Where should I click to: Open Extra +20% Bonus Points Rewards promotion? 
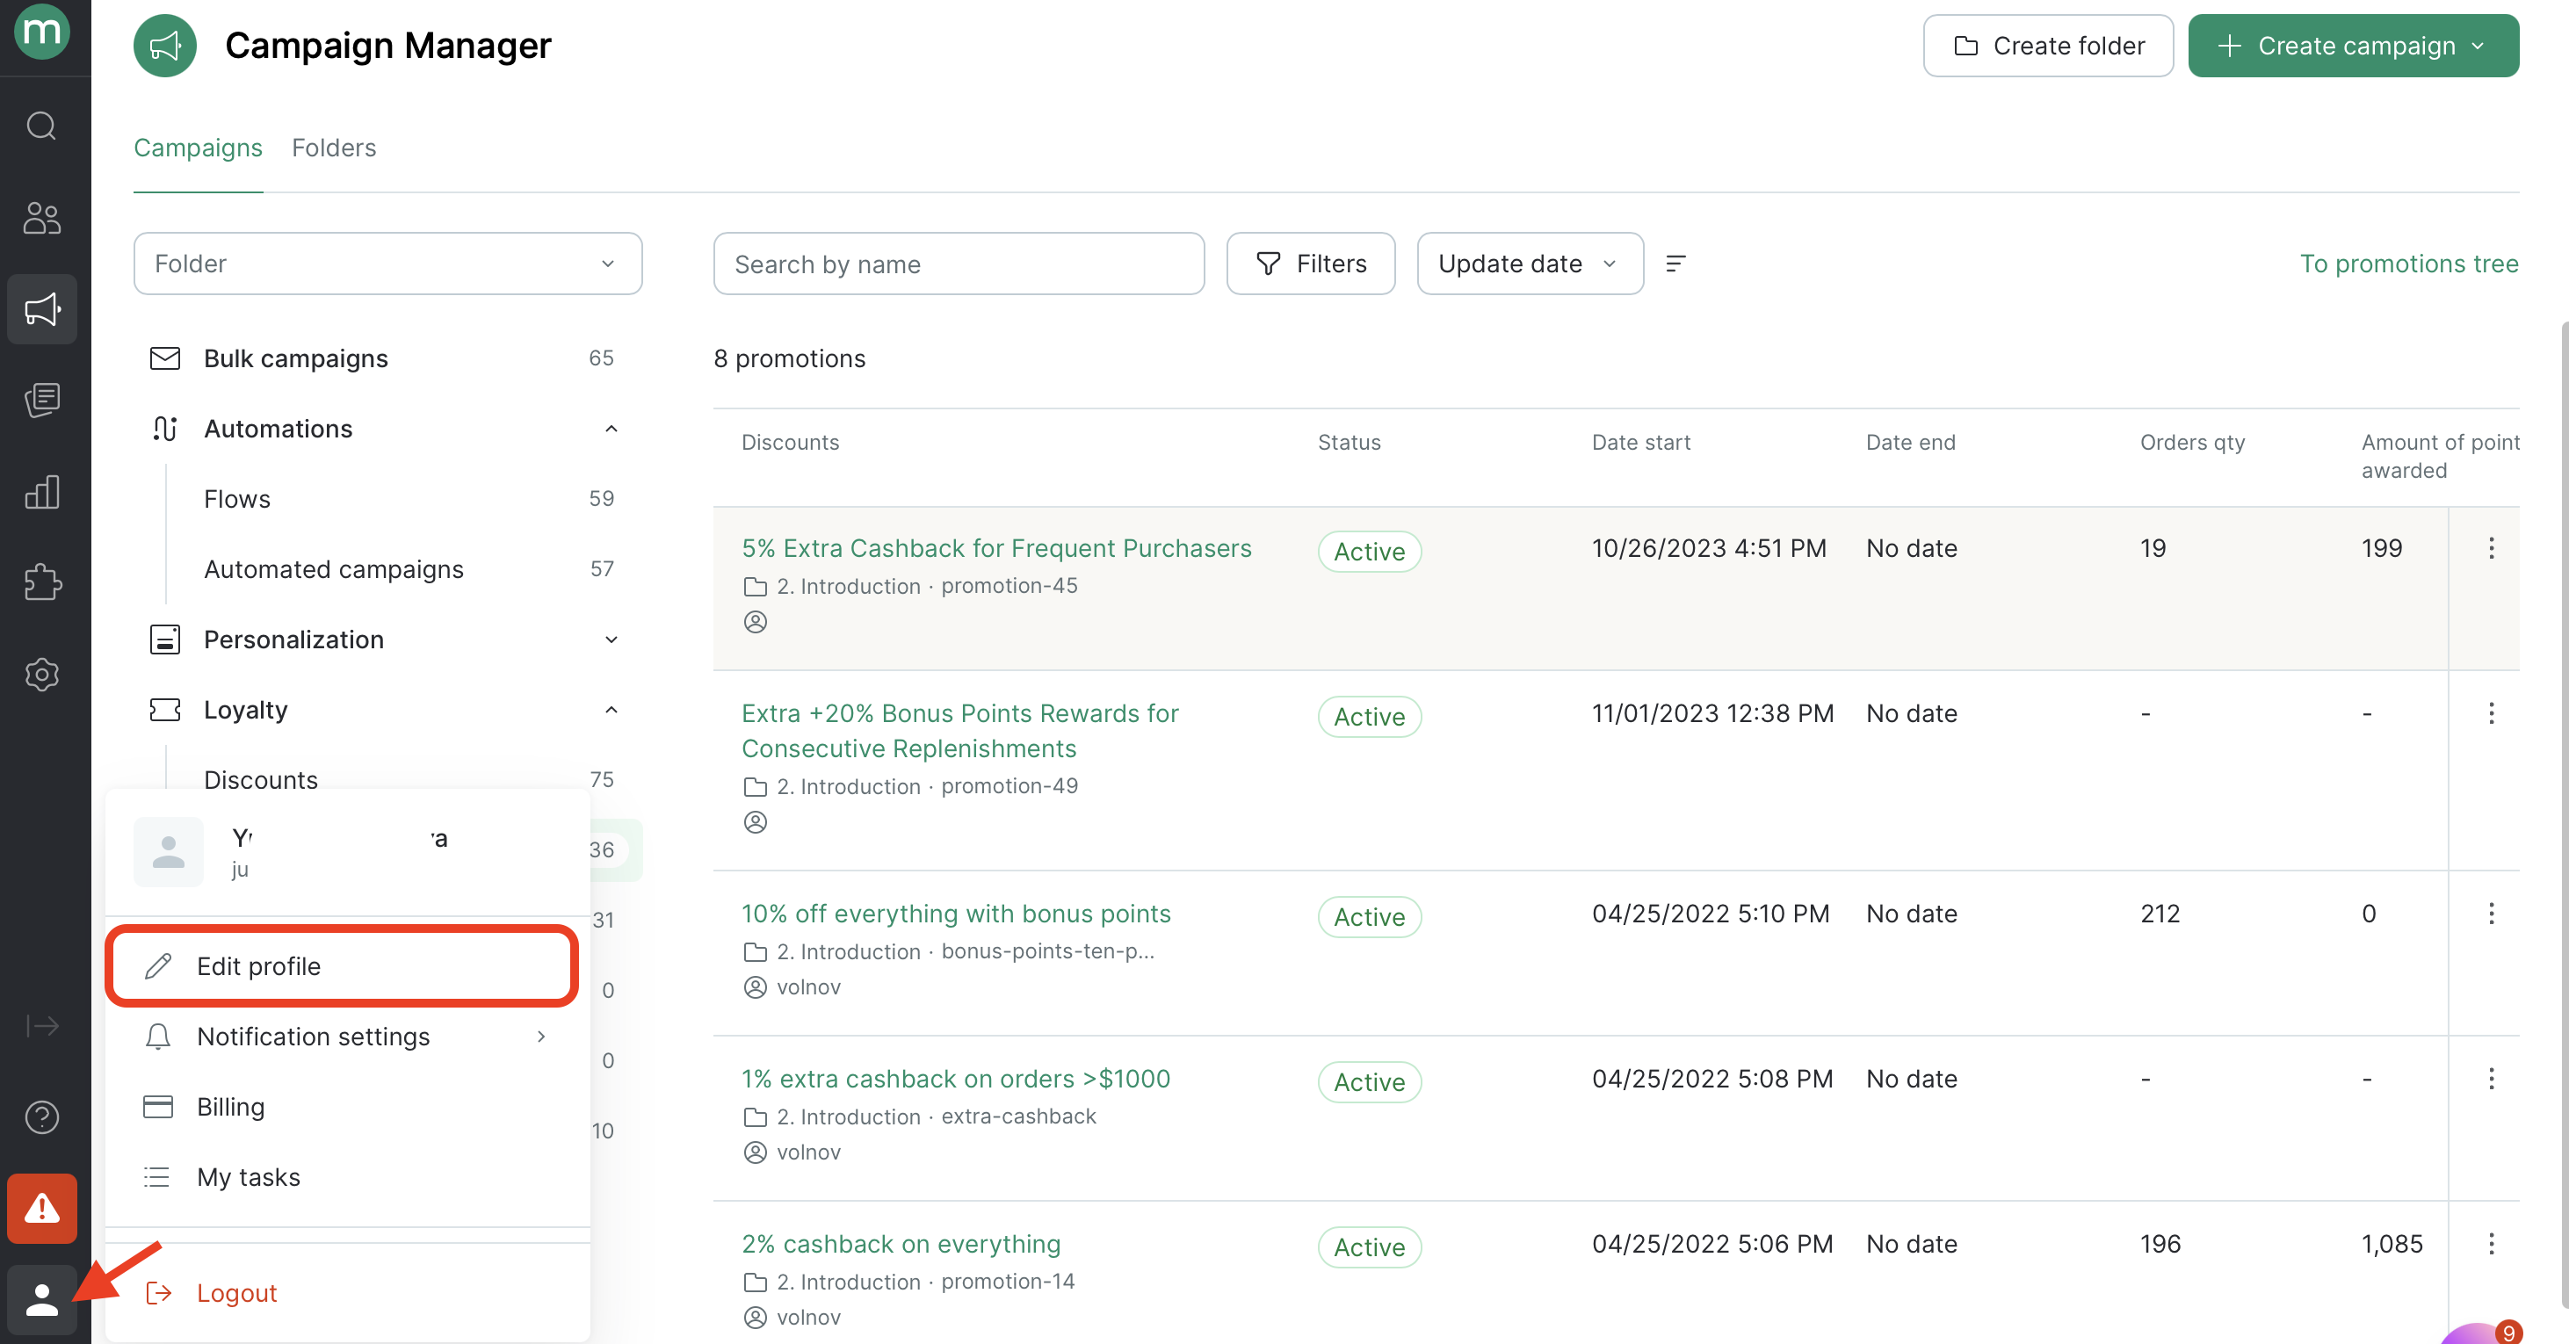click(959, 731)
